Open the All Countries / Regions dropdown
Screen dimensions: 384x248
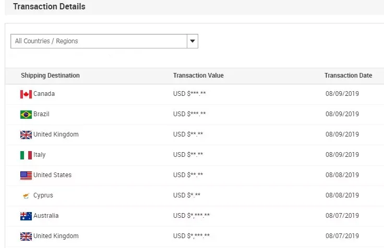[99, 41]
